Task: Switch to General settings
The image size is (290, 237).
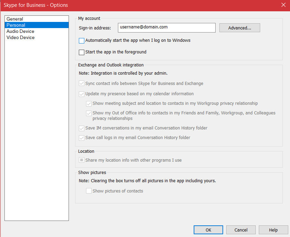Action: 15,19
